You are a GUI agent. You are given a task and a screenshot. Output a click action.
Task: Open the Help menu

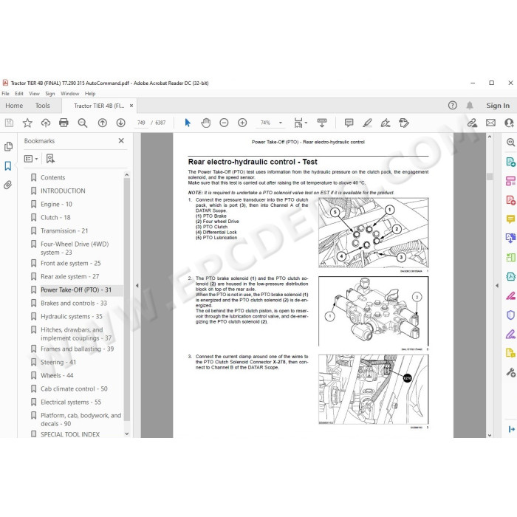tap(90, 94)
